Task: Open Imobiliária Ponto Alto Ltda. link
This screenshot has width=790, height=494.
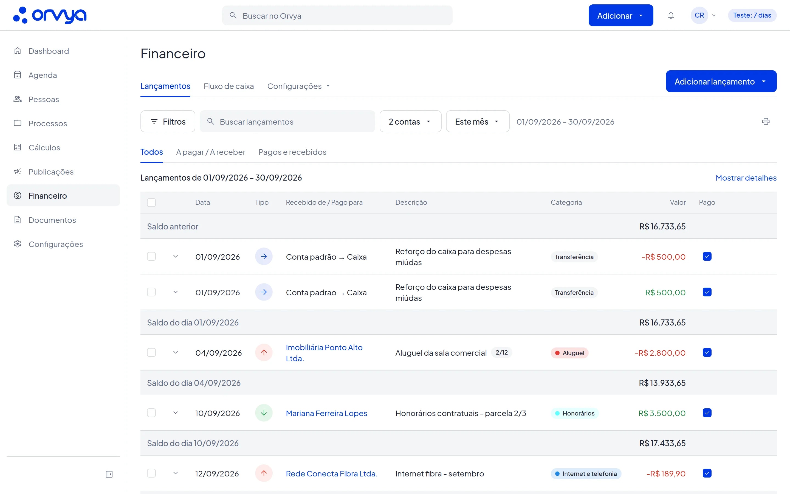Action: (324, 353)
